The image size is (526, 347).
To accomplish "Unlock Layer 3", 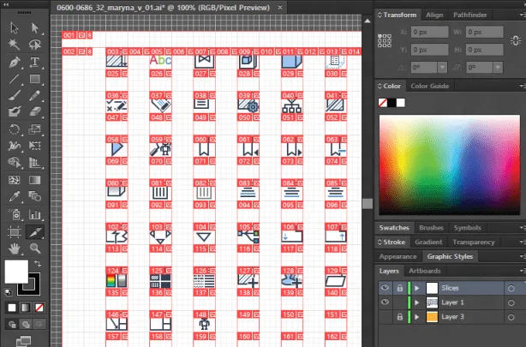I will 399,317.
